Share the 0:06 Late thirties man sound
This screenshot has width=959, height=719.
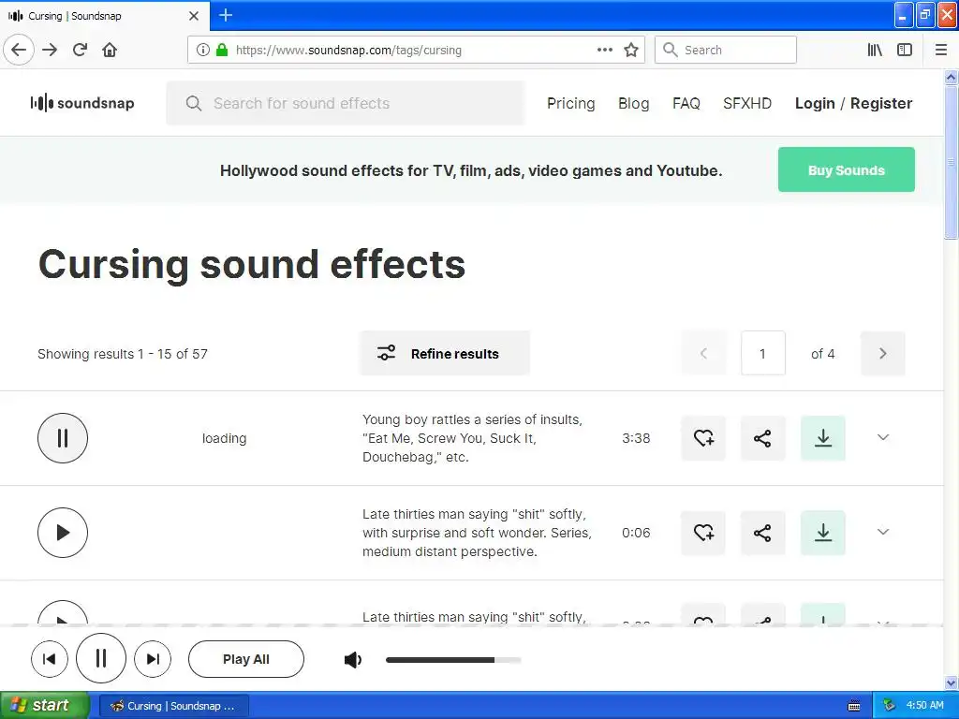pos(762,533)
